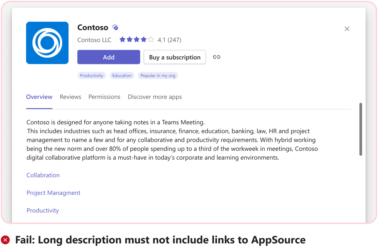Screen dimensions: 378x250
Task: Open the Collabration link
Action: pyautogui.click(x=43, y=175)
